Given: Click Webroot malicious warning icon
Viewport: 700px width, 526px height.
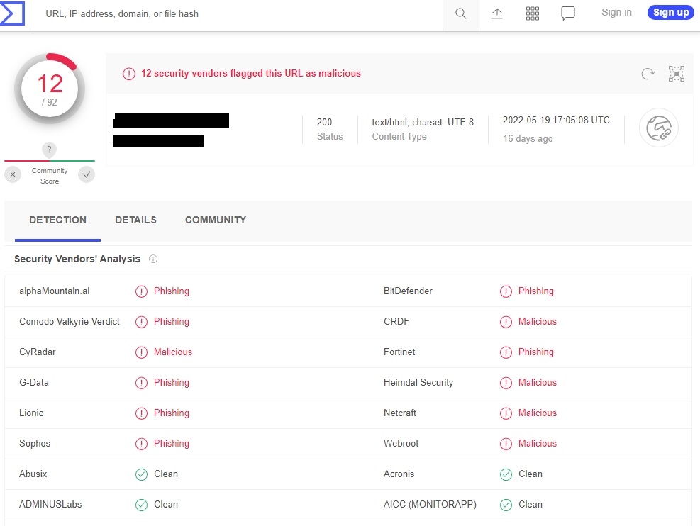Looking at the screenshot, I should pyautogui.click(x=506, y=444).
